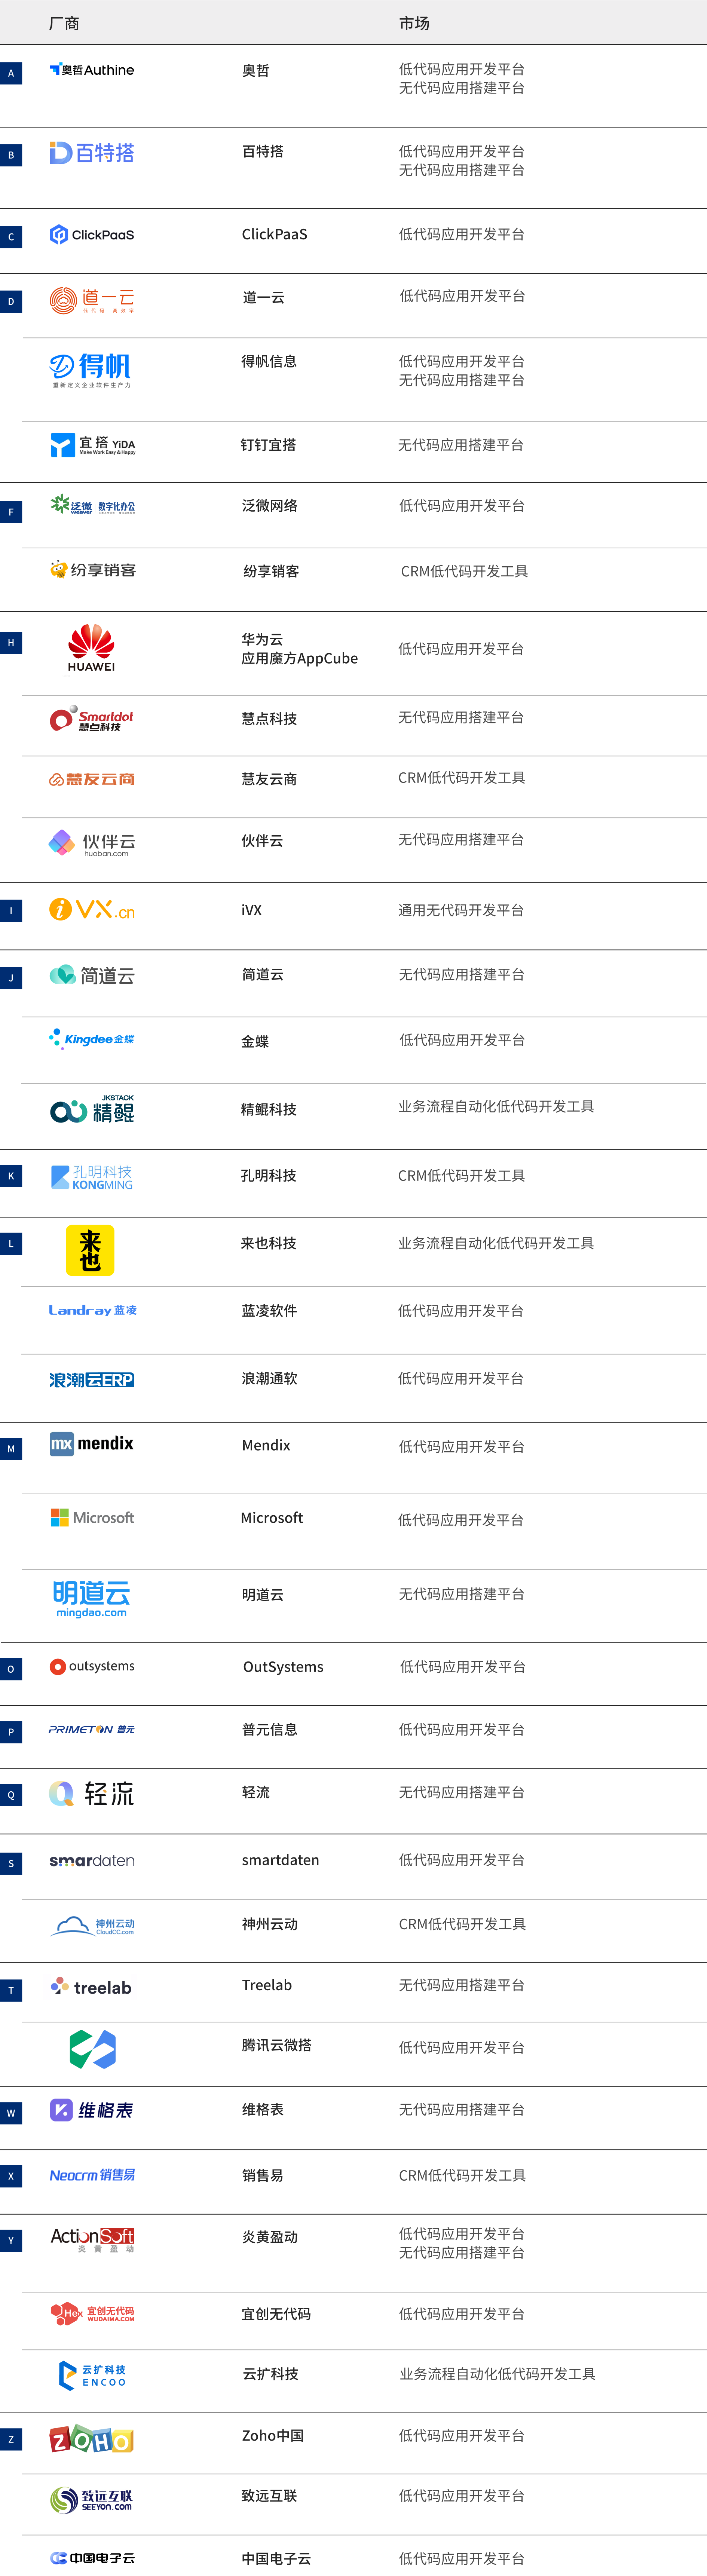The image size is (707, 2576).
Task: Click the 云扩科技 ENCOO logo
Action: 92,2375
